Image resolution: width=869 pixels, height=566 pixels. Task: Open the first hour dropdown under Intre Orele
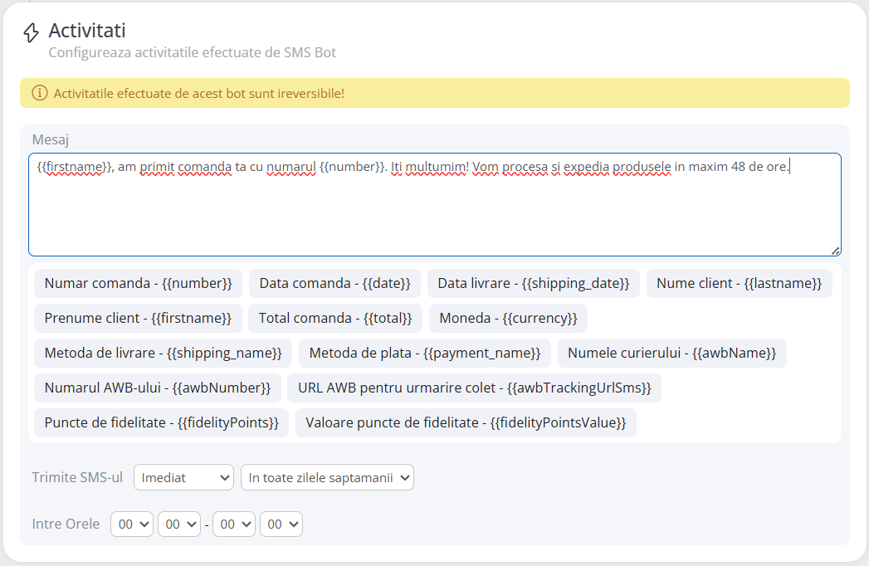(x=131, y=524)
